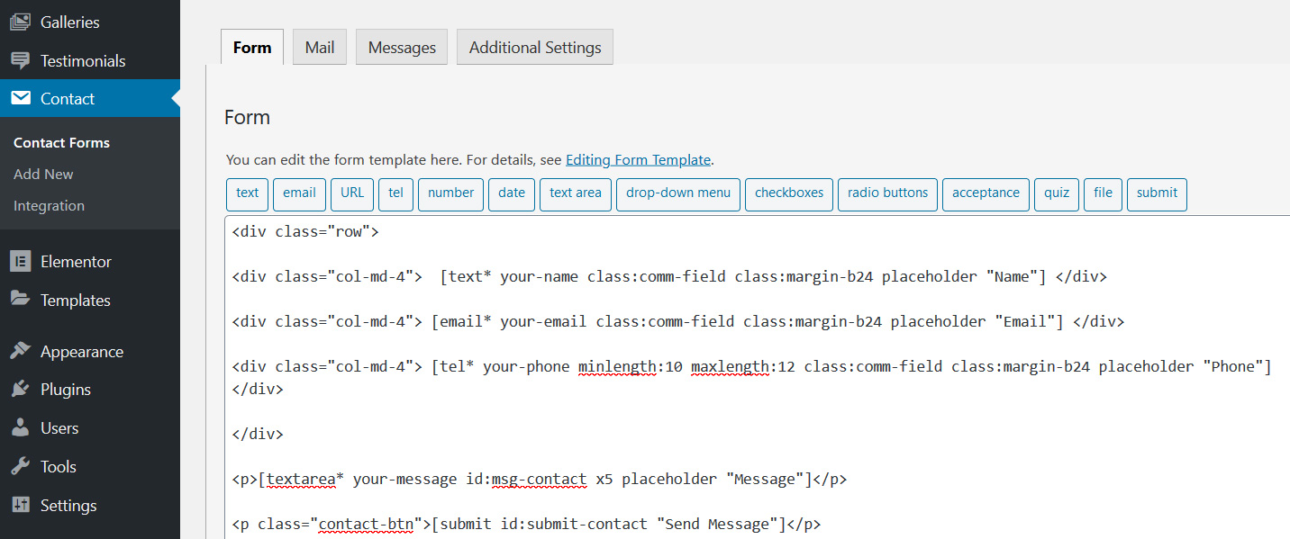The height and width of the screenshot is (539, 1290).
Task: Select the Additional Settings tab
Action: tap(535, 48)
